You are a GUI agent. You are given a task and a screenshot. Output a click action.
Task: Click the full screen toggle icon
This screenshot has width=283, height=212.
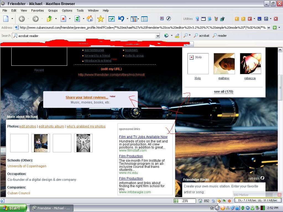pos(111,19)
